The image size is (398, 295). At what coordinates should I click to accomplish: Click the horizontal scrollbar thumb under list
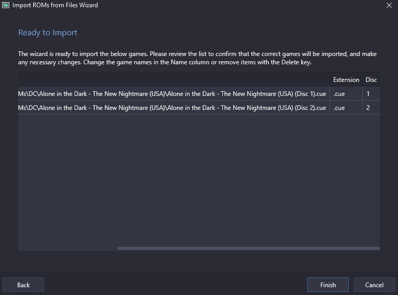[249, 248]
